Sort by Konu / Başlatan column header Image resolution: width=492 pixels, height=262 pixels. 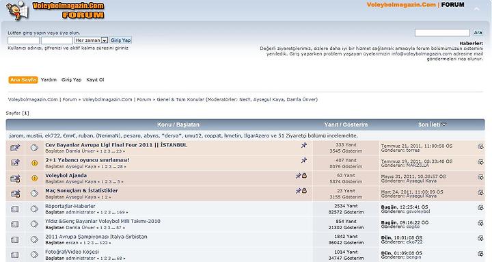(178, 125)
